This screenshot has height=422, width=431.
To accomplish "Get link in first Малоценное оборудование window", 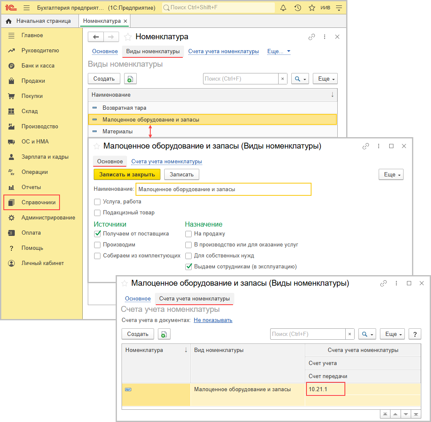I will pos(366,146).
